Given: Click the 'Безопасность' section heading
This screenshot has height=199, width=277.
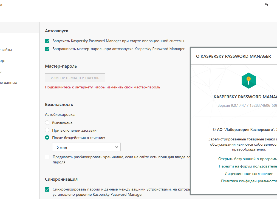Looking at the screenshot, I should [x=59, y=105].
